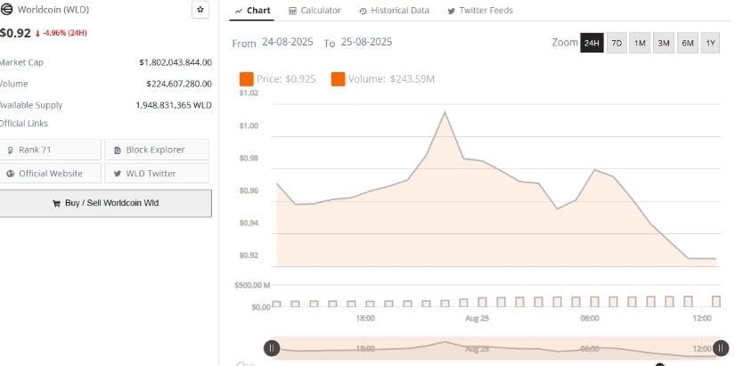This screenshot has width=735, height=366.
Task: Click the calculator icon in the tab bar
Action: coord(292,11)
